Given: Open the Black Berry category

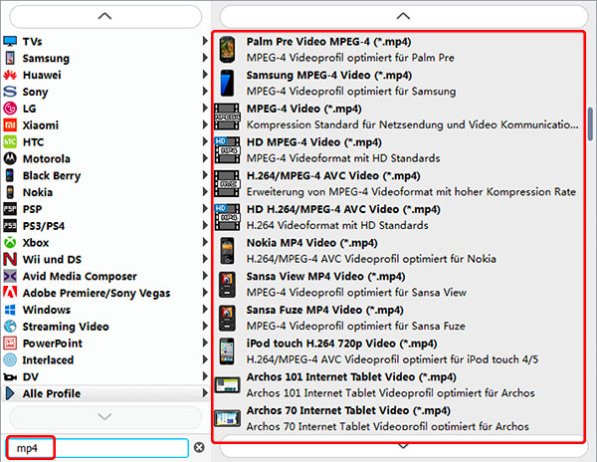Looking at the screenshot, I should pyautogui.click(x=105, y=175).
